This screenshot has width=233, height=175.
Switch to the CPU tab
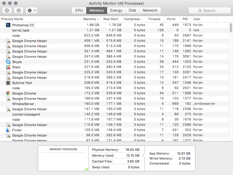tap(79, 10)
